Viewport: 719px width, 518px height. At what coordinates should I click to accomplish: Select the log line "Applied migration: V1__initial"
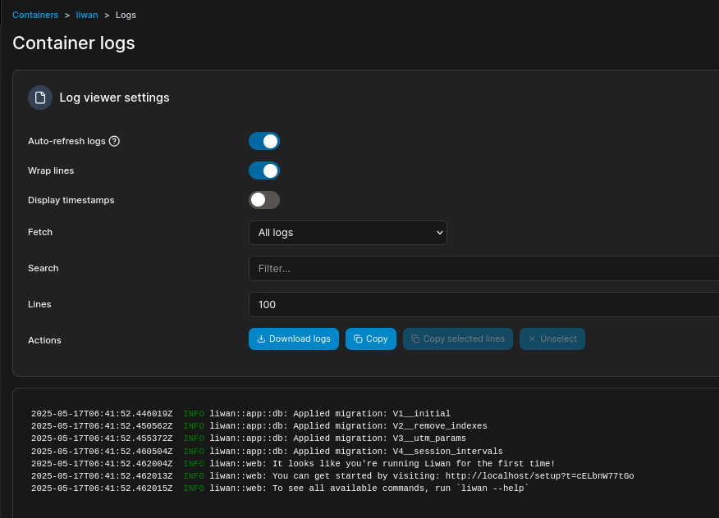point(240,414)
